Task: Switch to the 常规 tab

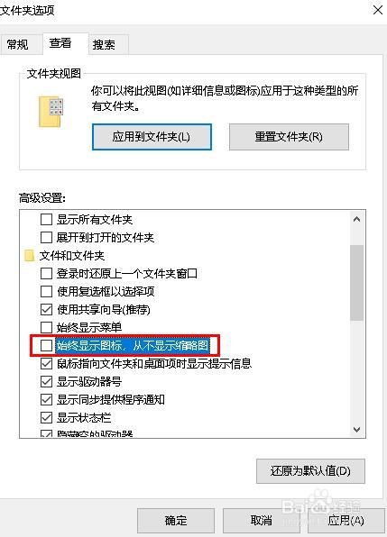Action: (18, 44)
